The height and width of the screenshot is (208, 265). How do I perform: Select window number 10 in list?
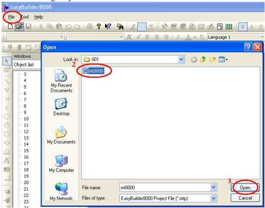click(x=26, y=119)
